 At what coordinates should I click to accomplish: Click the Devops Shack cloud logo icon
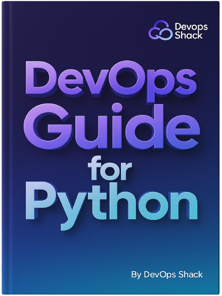[160, 30]
